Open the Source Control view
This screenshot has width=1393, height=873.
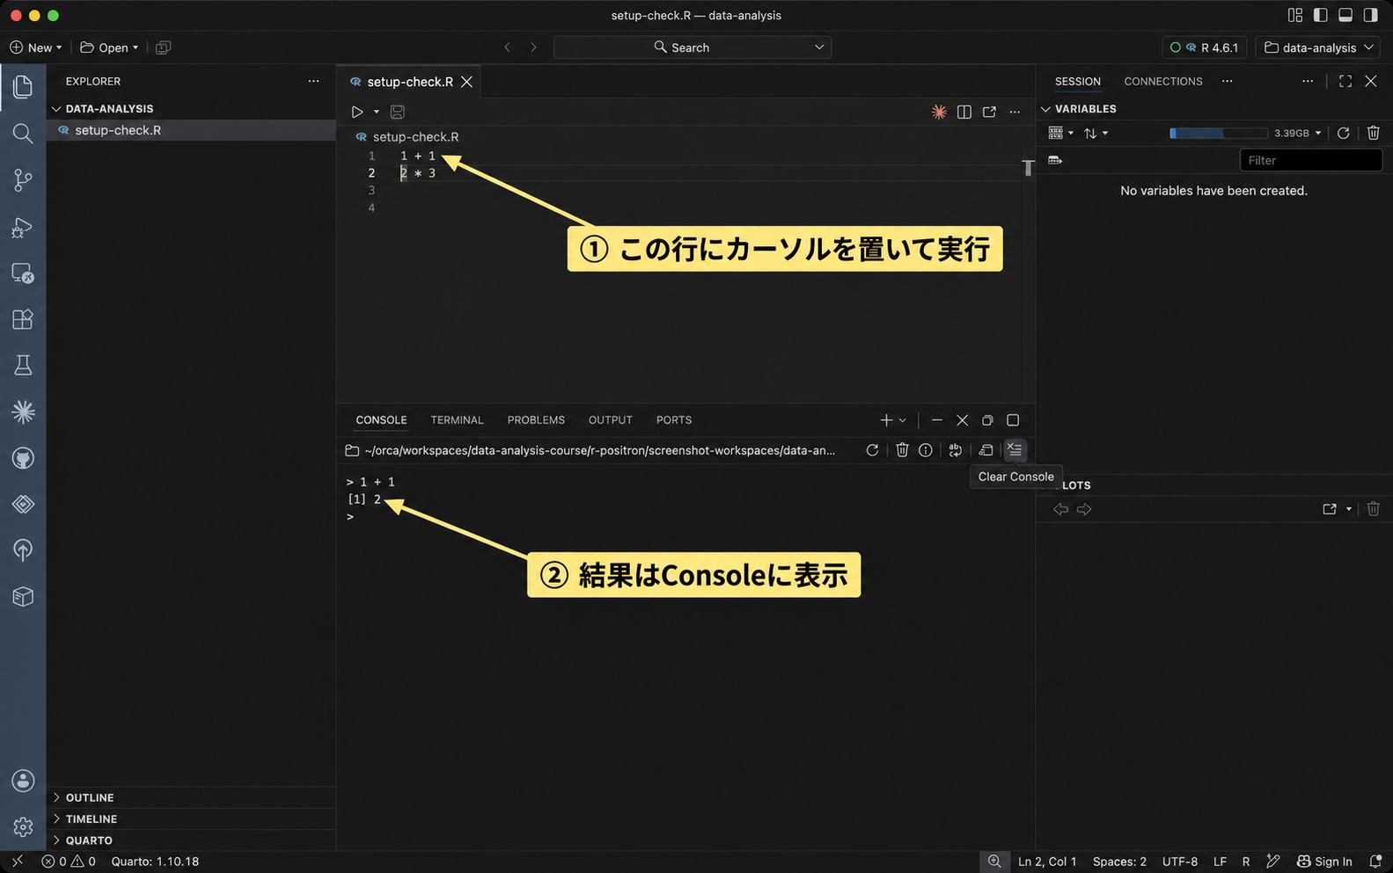tap(23, 180)
